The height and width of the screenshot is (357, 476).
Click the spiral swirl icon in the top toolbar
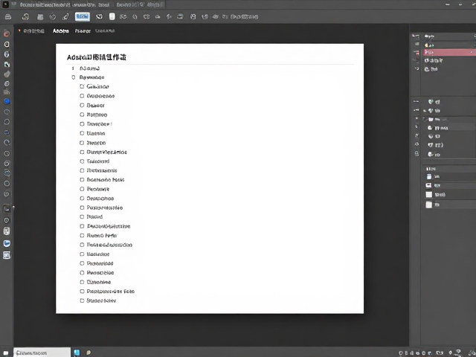coord(53,16)
